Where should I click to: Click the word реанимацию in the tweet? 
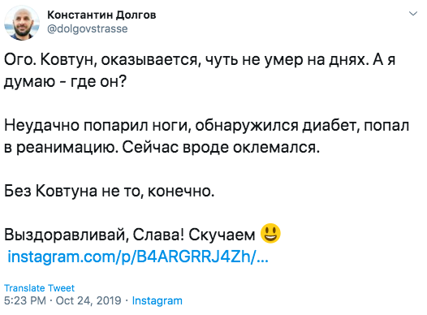point(67,148)
